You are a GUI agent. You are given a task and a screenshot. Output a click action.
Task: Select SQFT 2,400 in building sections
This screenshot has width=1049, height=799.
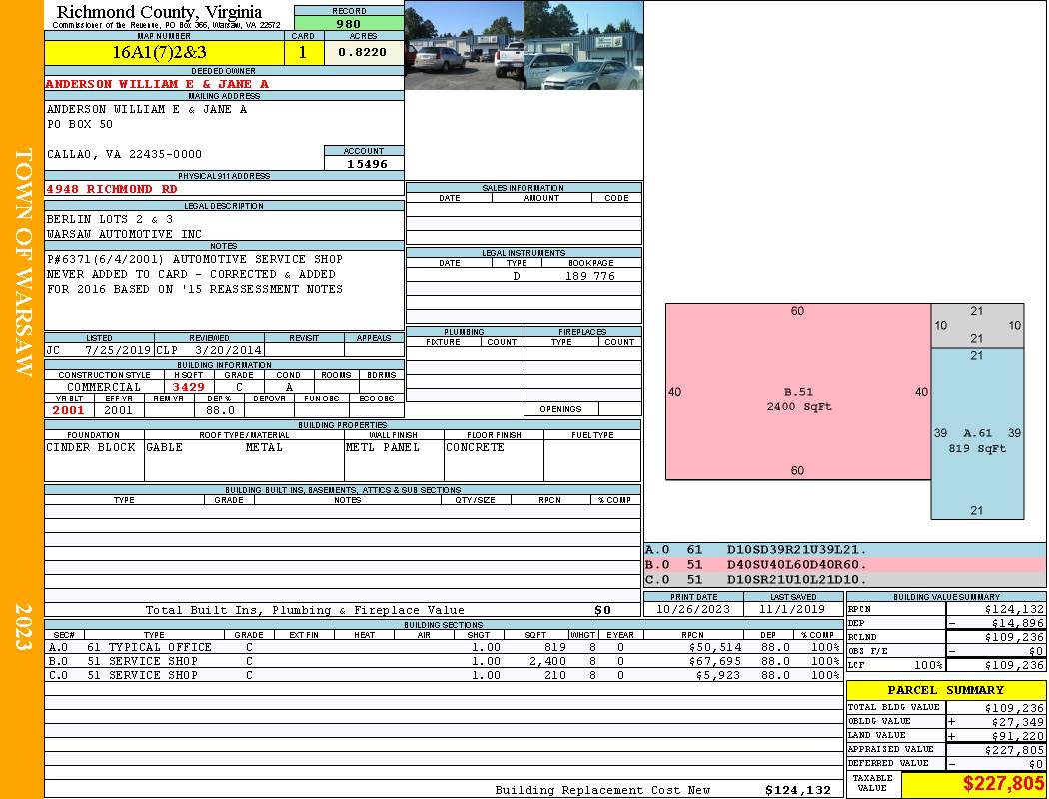pos(547,661)
